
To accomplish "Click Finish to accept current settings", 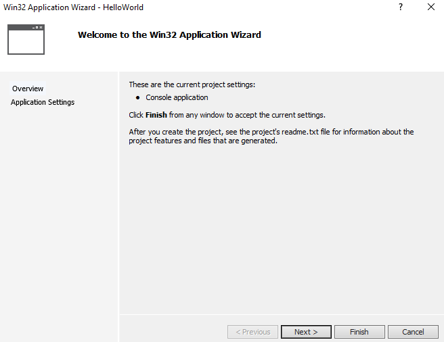I will [359, 332].
